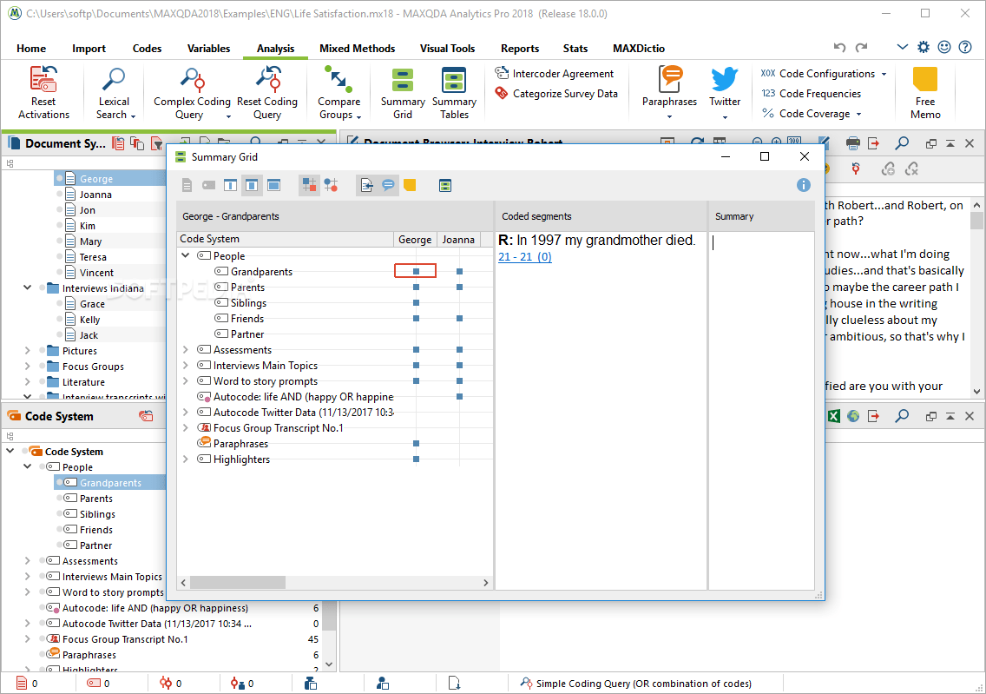This screenshot has height=694, width=986.
Task: Create a Free Memo
Action: [925, 93]
